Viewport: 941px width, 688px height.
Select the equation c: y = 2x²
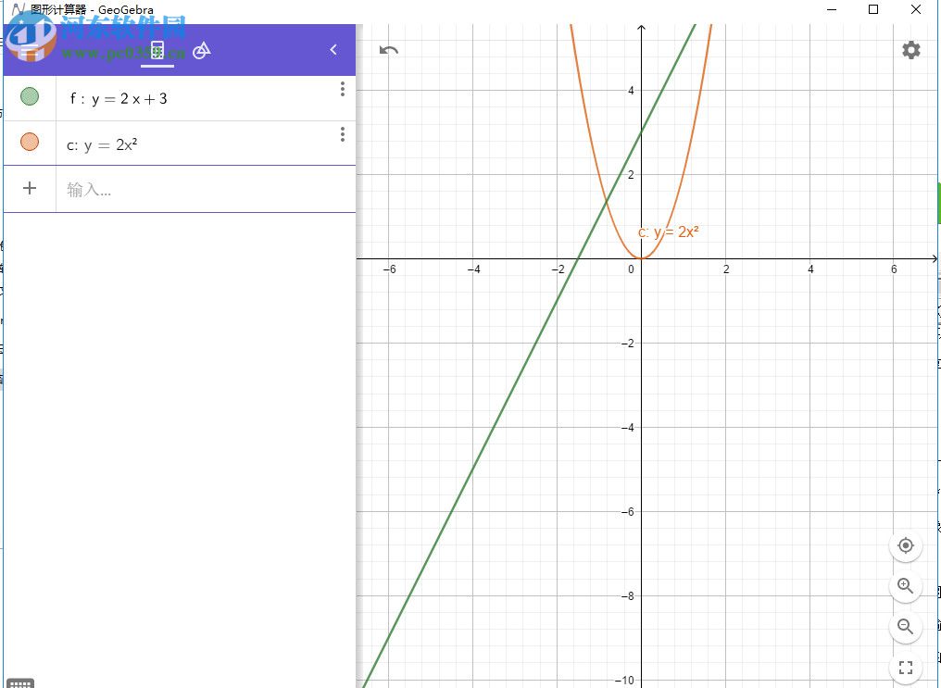coord(102,144)
